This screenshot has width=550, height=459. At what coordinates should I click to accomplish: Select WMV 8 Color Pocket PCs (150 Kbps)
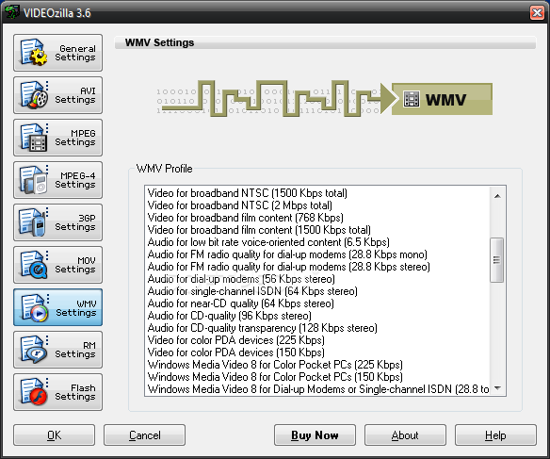tap(275, 377)
